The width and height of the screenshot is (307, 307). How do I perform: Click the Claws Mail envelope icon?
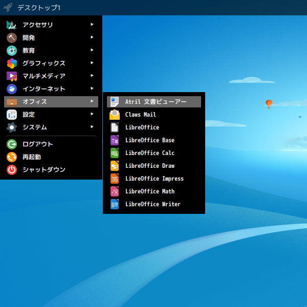point(115,115)
